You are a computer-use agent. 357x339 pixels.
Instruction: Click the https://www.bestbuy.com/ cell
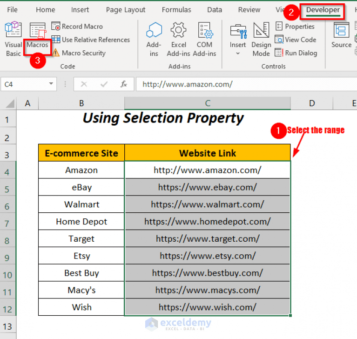point(208,273)
